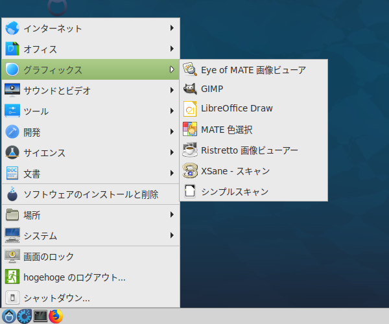Viewport: 389px width, 324px height.
Task: Click the Simple Scan page icon
Action: [x=190, y=191]
